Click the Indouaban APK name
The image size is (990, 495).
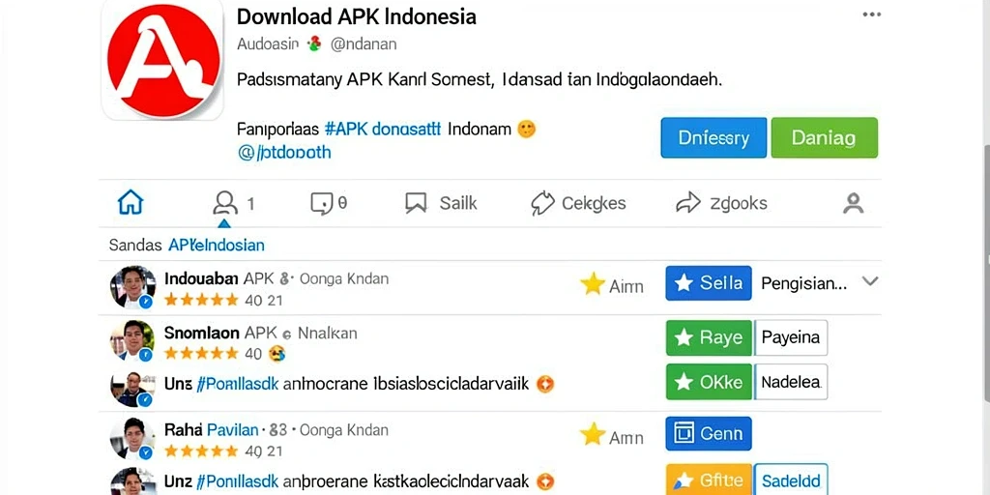click(218, 278)
